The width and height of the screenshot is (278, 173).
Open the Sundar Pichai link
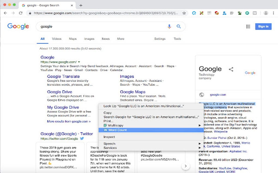click(x=217, y=138)
